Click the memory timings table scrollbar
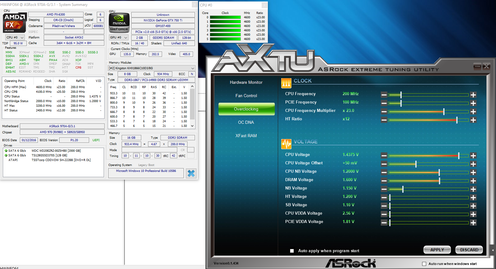Screen dimensions: 496x269 (x=192, y=106)
